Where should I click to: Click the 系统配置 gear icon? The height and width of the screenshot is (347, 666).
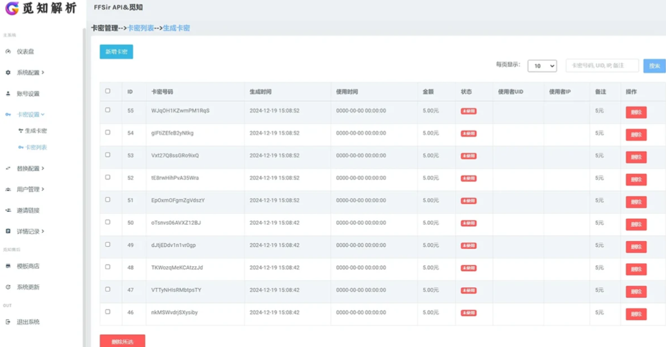click(8, 72)
